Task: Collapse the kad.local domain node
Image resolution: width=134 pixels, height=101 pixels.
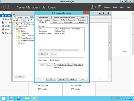Action: click(x=15, y=29)
